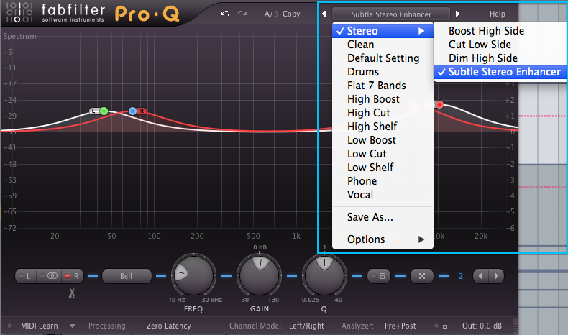
Task: Choose the Clean preset
Action: point(383,45)
